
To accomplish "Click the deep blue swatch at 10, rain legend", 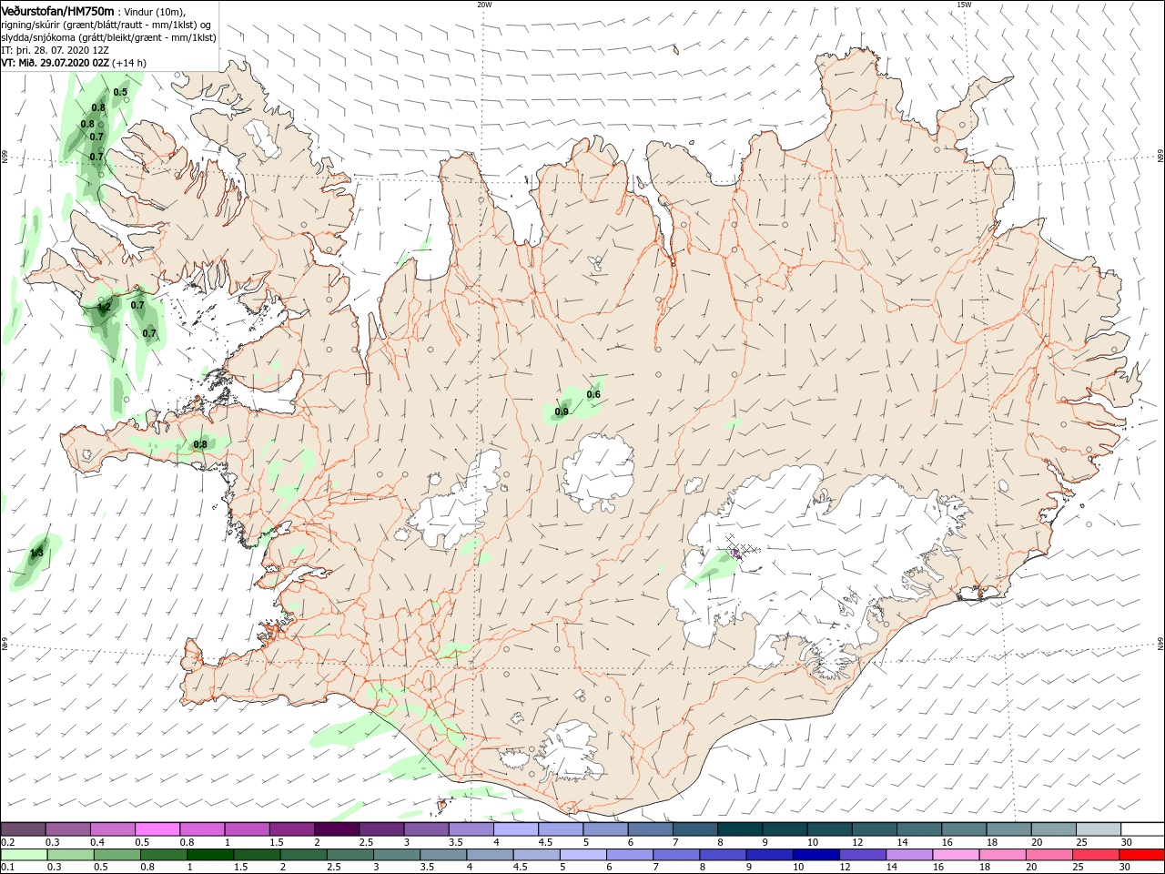I will [815, 855].
